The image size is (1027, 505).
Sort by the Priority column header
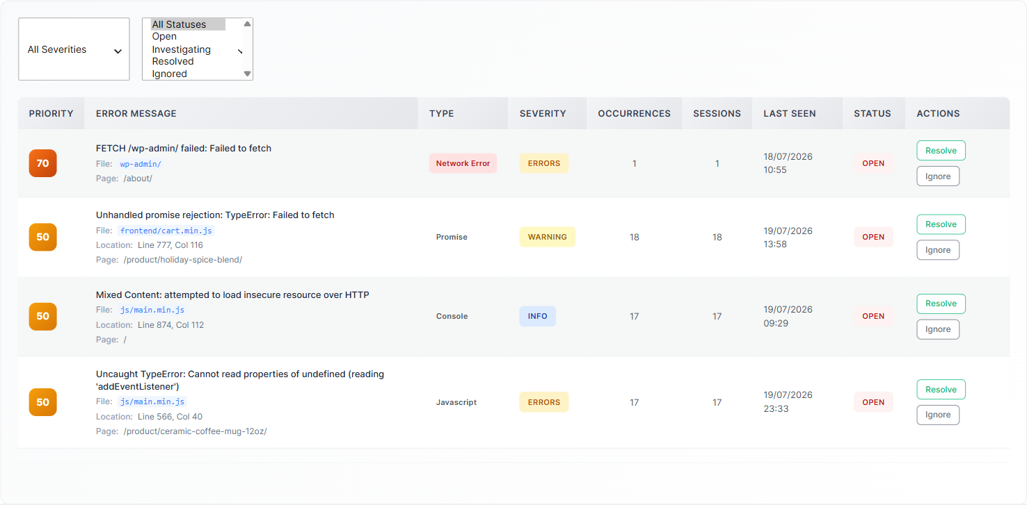(x=51, y=113)
